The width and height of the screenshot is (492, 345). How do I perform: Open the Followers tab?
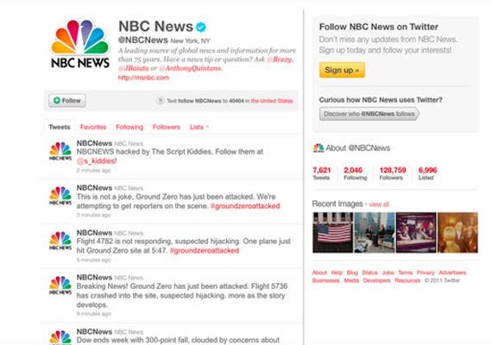(167, 127)
